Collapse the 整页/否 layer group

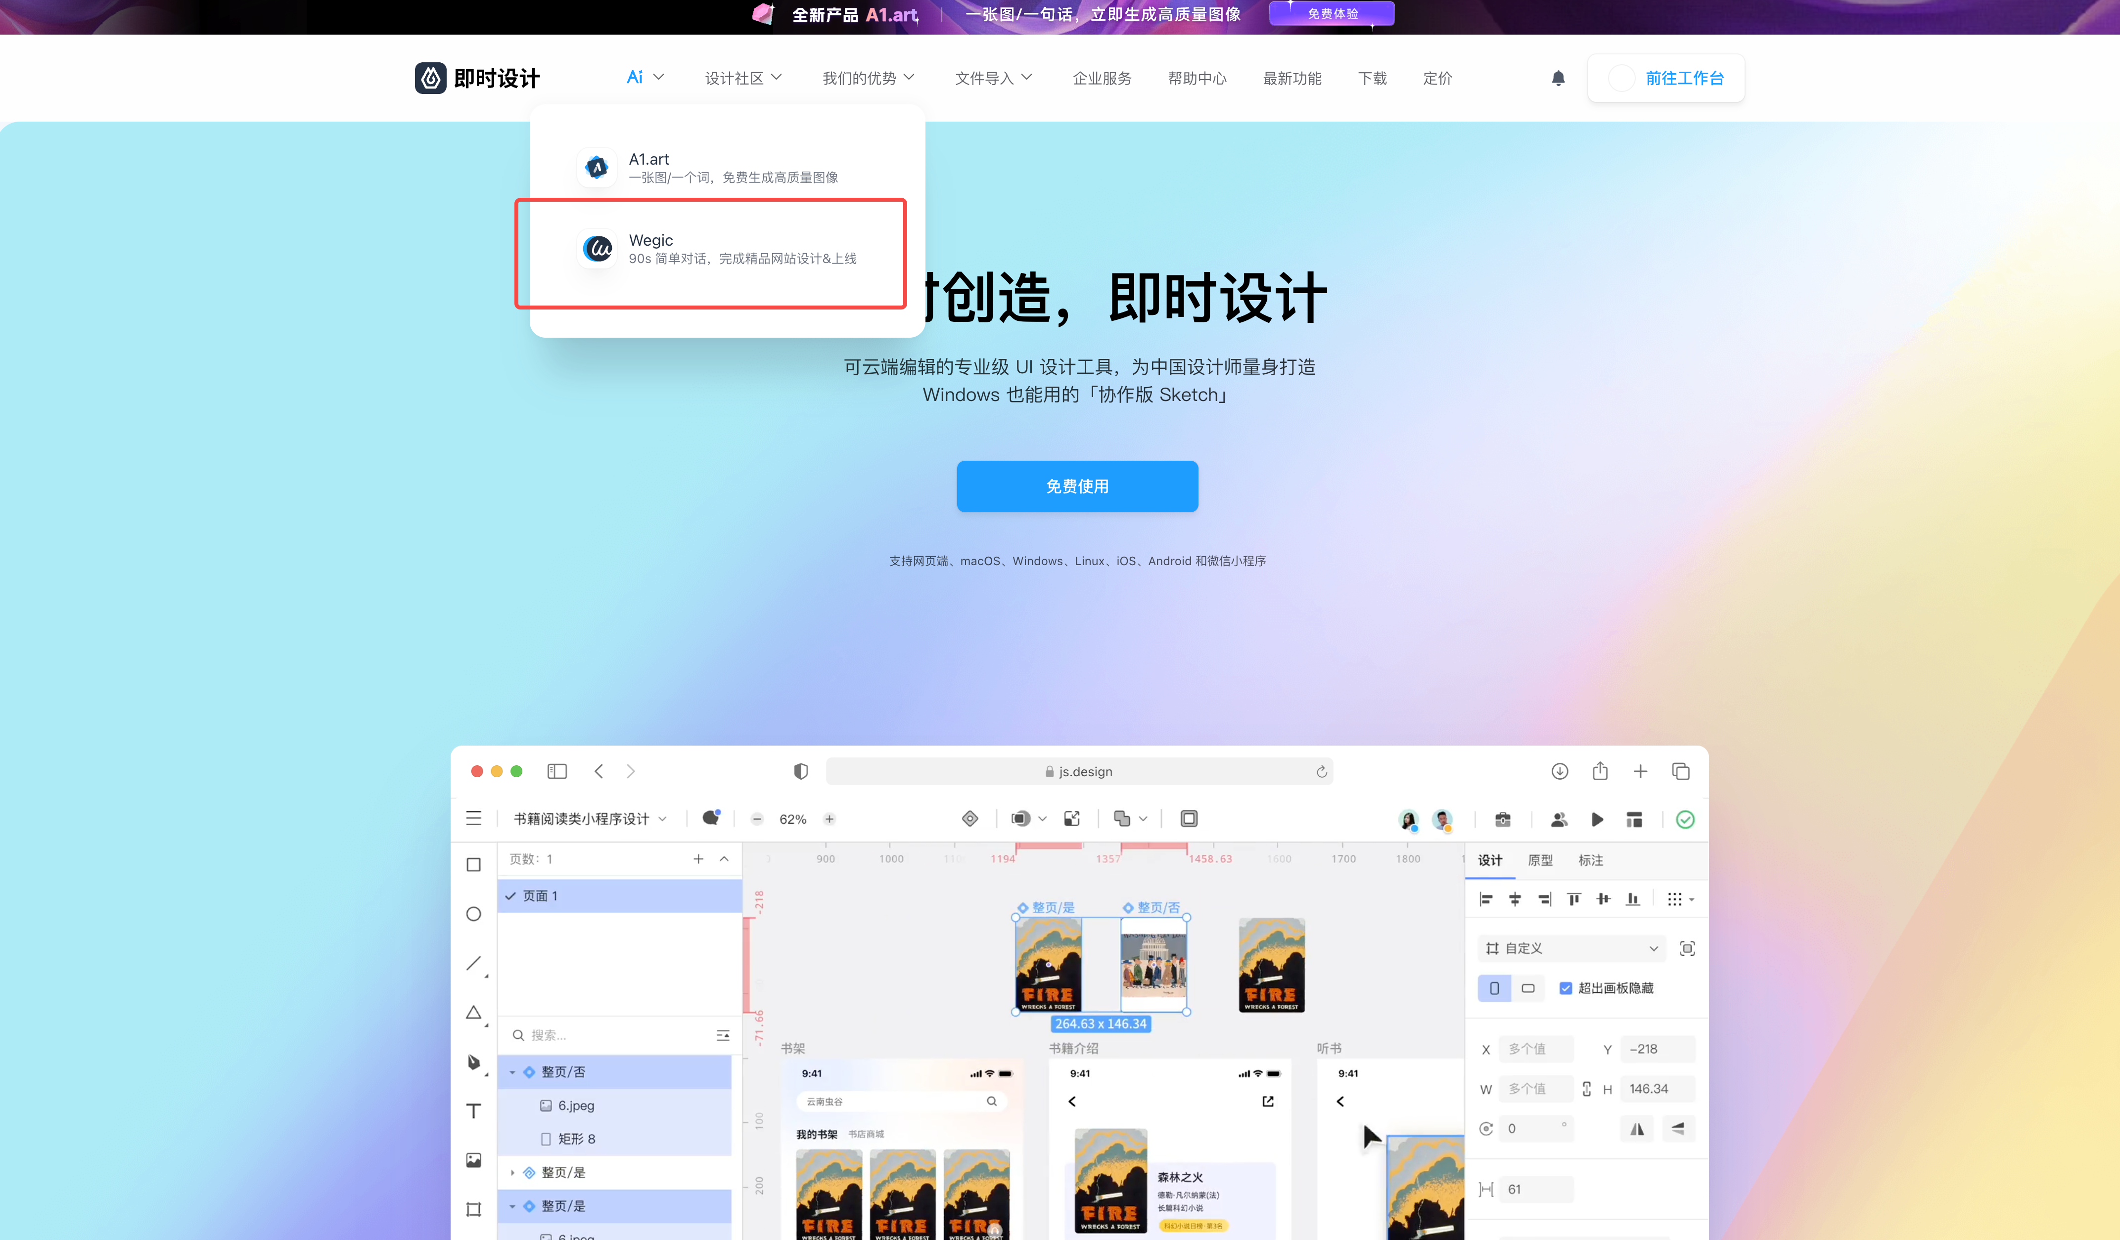coord(512,1072)
